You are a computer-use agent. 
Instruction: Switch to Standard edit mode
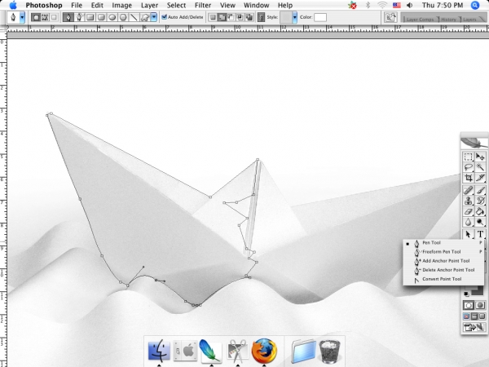click(x=468, y=305)
